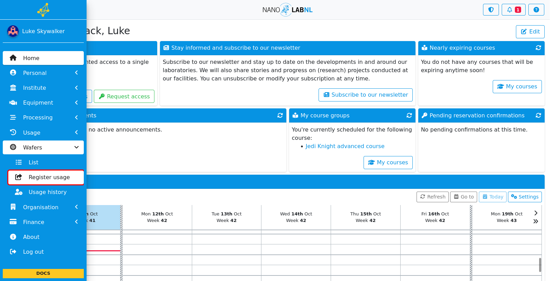This screenshot has height=281, width=554.
Task: Expand the Finance sidebar menu
Action: pos(43,222)
